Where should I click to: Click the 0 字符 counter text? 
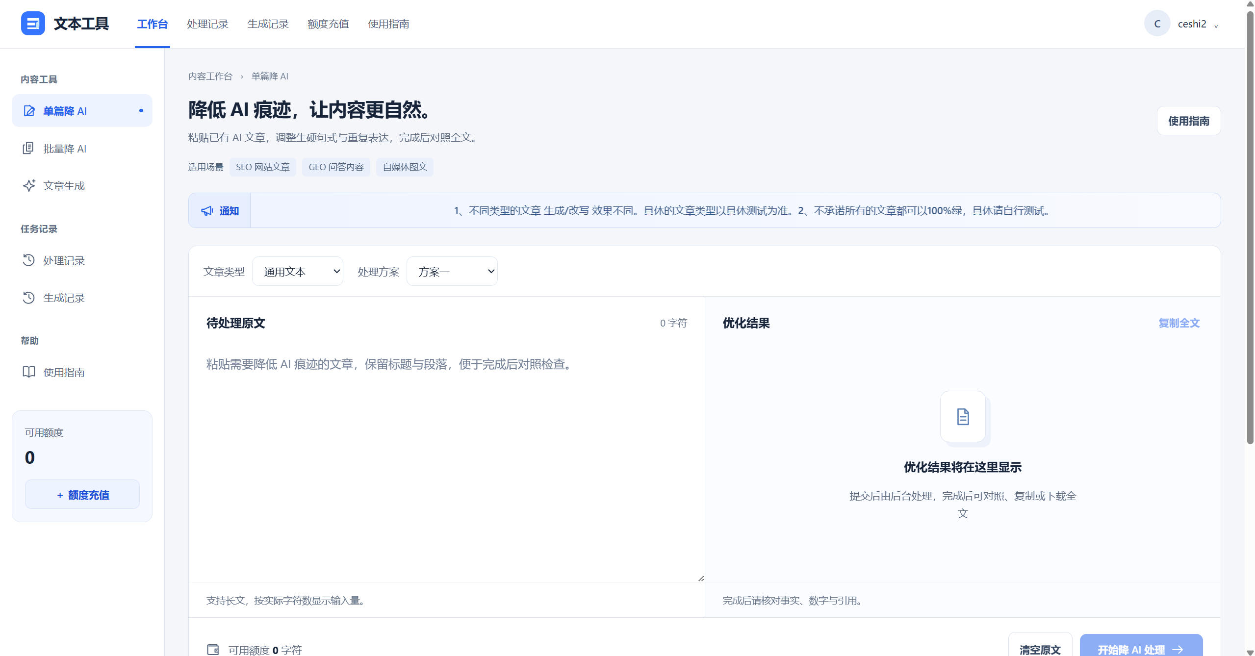673,323
